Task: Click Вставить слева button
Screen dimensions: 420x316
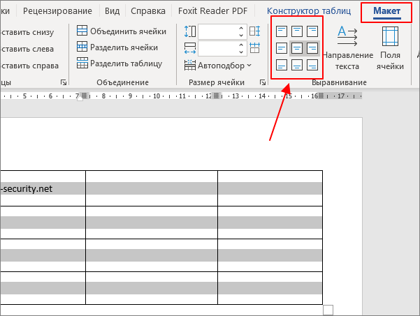Action: [x=27, y=49]
